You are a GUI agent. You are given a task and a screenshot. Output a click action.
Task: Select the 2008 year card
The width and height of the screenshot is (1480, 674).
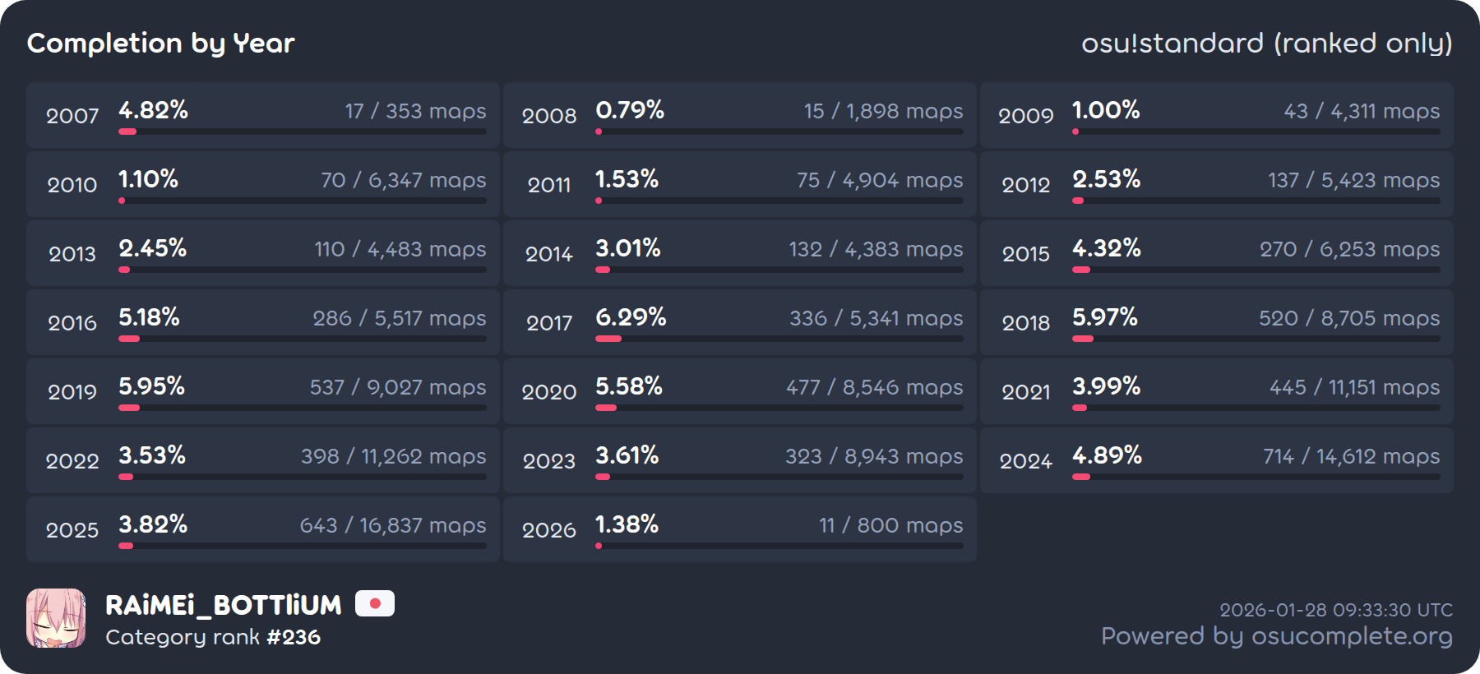[740, 115]
